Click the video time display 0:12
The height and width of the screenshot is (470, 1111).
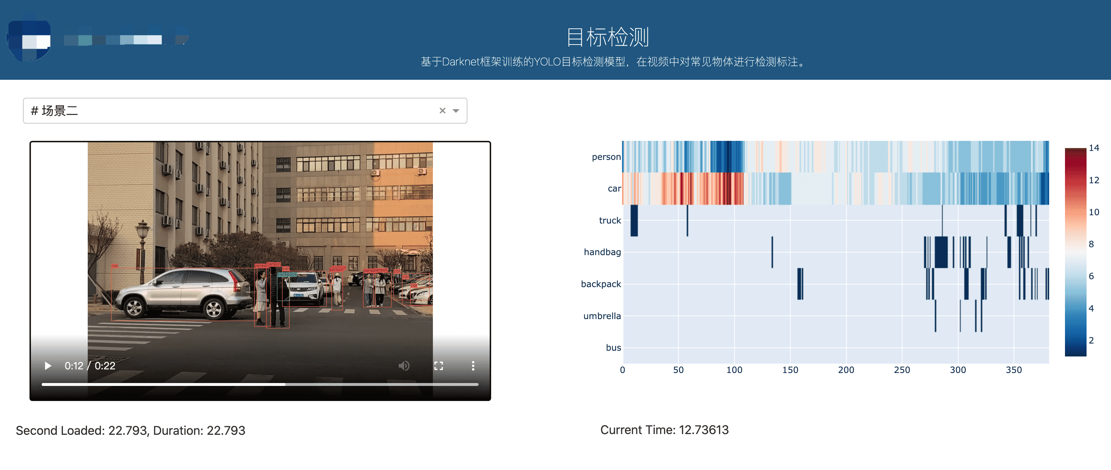(74, 366)
